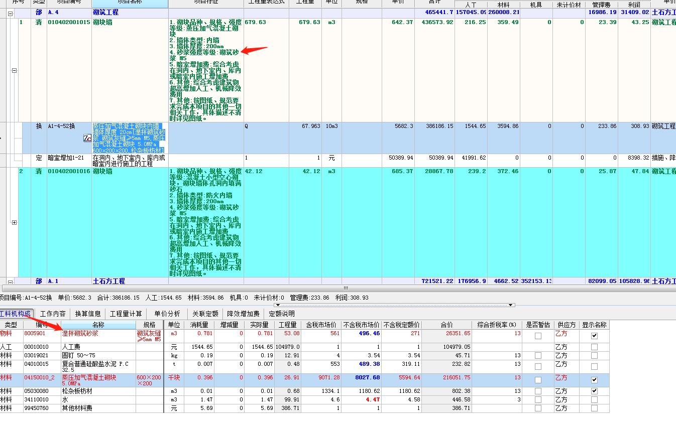Click the Zc conversion icon in the edited cell

pyautogui.click(x=86, y=138)
